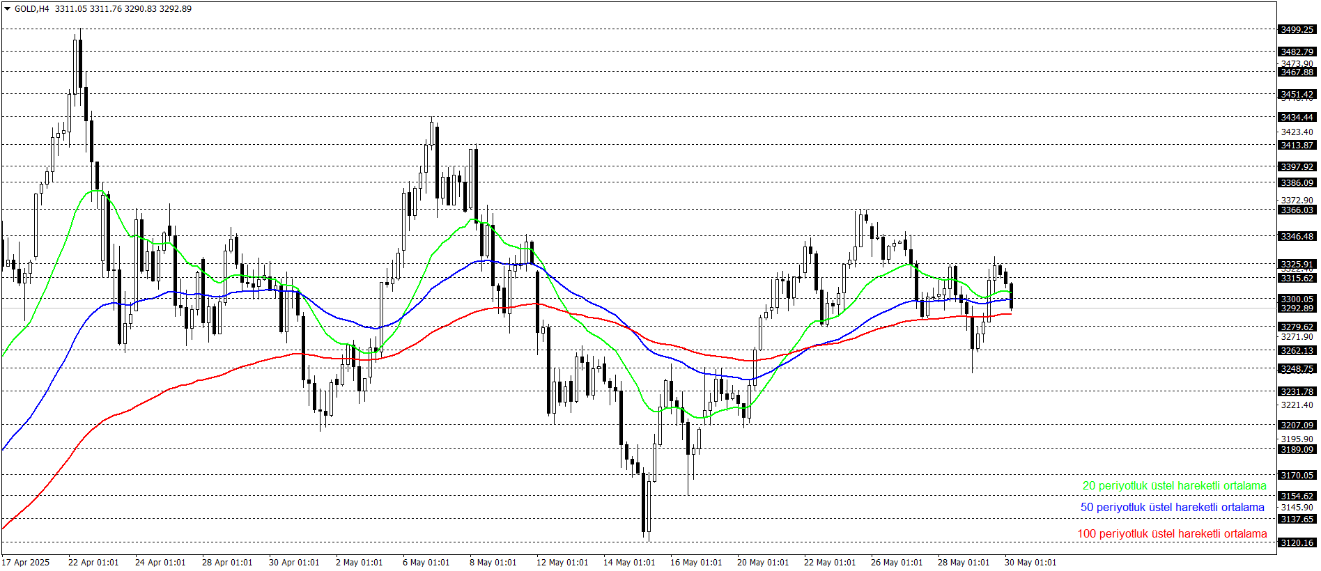
Task: Click the 3386.09 price level label
Action: point(1297,182)
